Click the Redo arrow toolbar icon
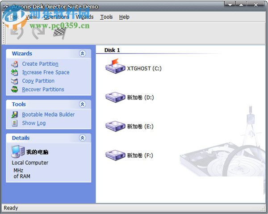This screenshot has height=214, width=268. pyautogui.click(x=38, y=33)
